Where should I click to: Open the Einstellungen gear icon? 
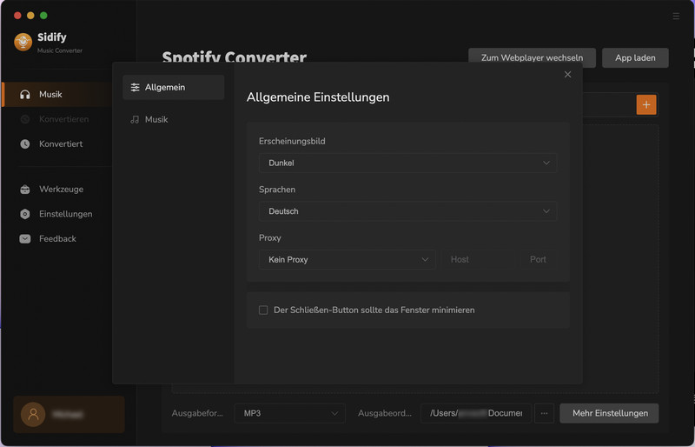point(25,214)
